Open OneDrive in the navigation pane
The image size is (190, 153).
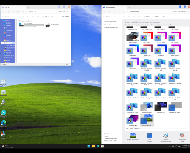pyautogui.click(x=9, y=23)
